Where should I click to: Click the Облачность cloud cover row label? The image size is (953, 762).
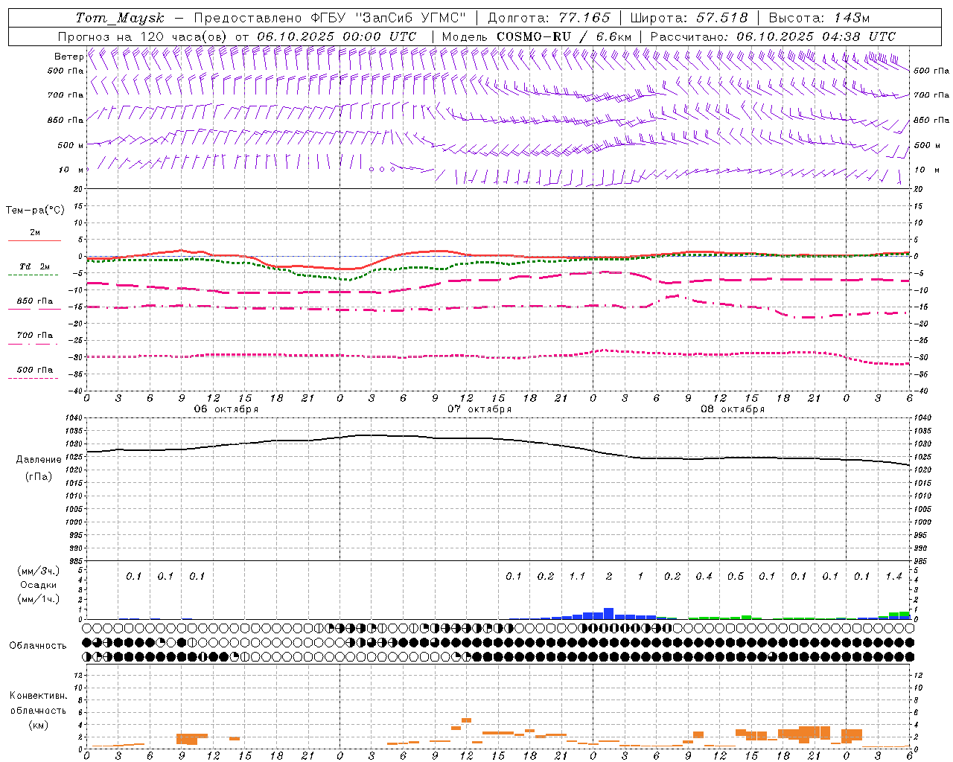click(x=38, y=646)
